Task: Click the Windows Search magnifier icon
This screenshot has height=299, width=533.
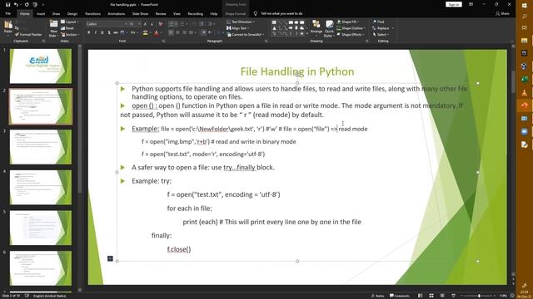Action: tap(524, 16)
